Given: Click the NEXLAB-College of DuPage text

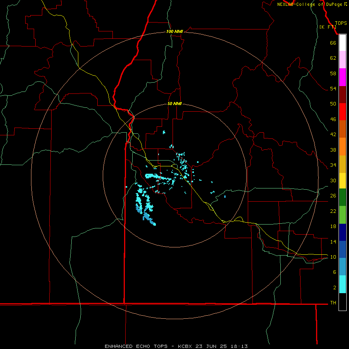Looking at the screenshot, I should click(309, 4).
